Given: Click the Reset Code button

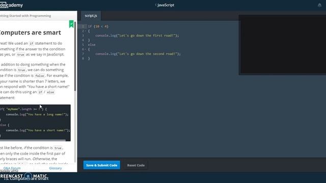Looking at the screenshot, I should (x=136, y=165).
